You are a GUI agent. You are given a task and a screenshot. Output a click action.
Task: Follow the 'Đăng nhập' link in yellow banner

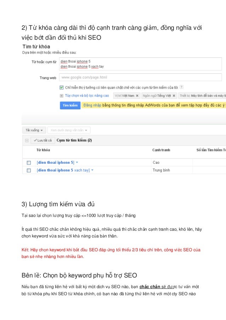(92, 105)
